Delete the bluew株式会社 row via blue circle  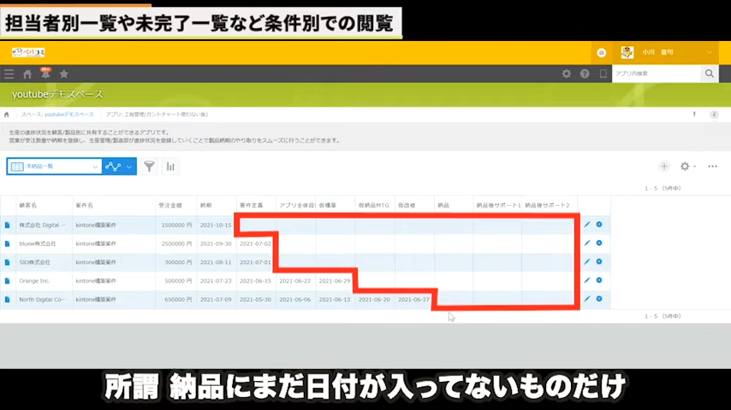(599, 243)
